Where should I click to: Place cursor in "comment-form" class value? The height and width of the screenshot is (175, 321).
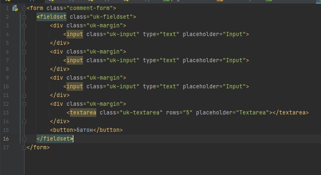point(89,8)
